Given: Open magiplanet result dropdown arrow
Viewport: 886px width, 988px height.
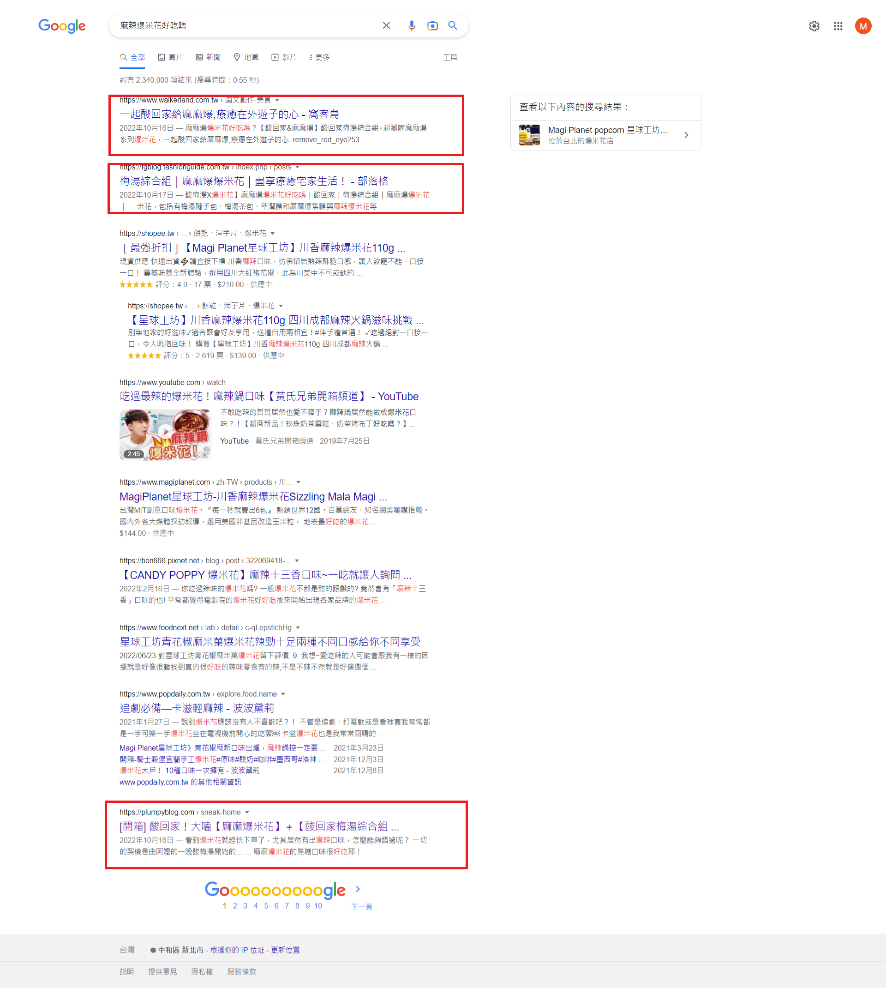Looking at the screenshot, I should tap(299, 482).
